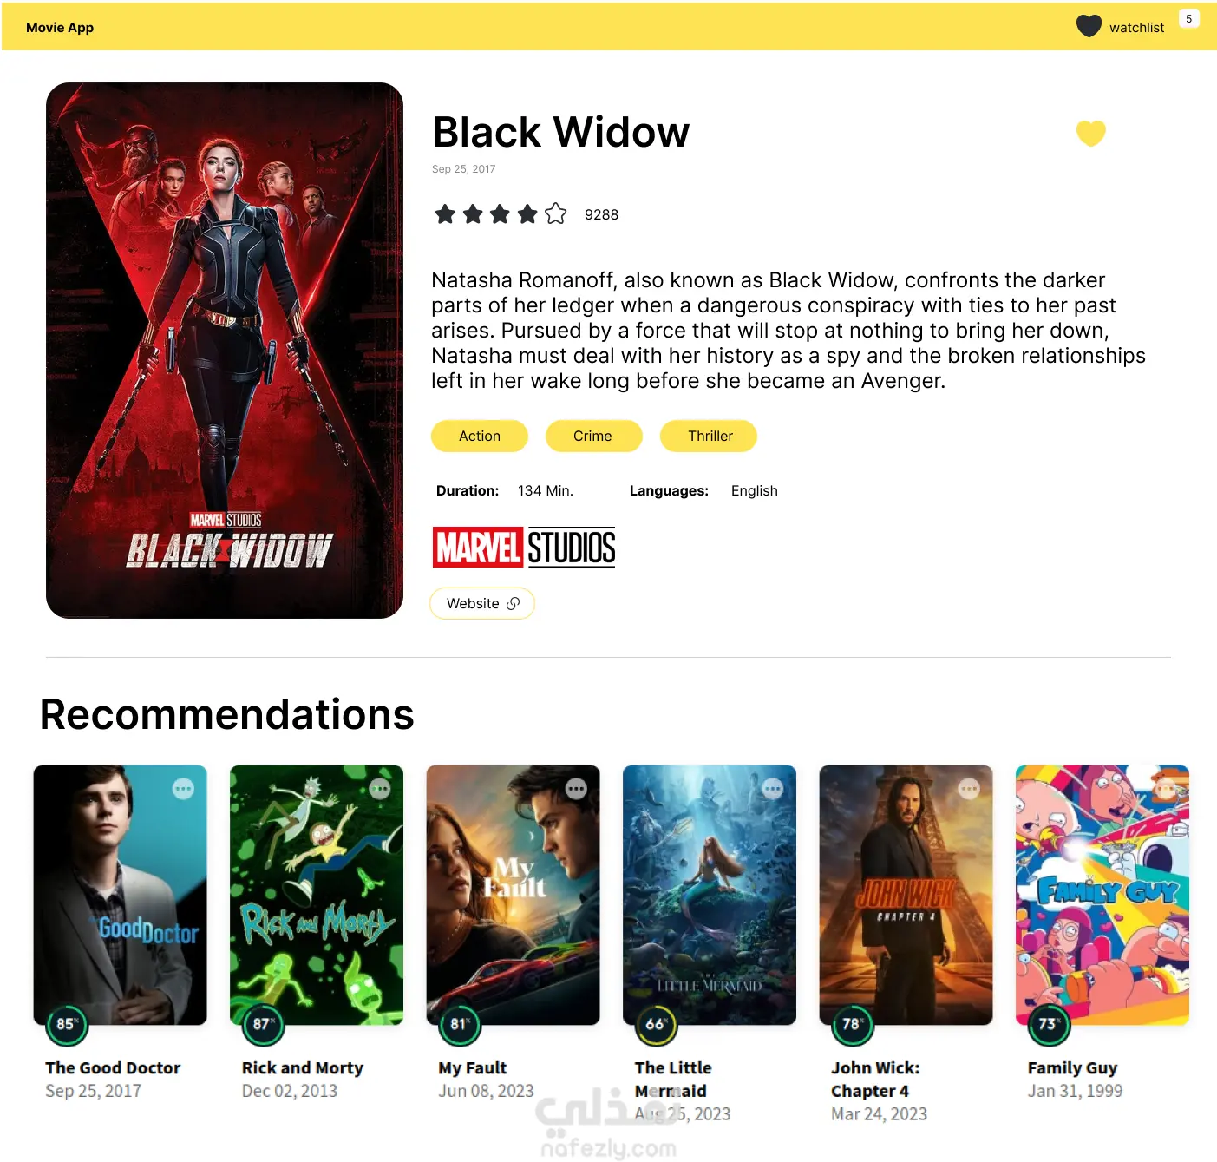
Task: Open three-dots menu on John Wick card
Action: pos(969,789)
